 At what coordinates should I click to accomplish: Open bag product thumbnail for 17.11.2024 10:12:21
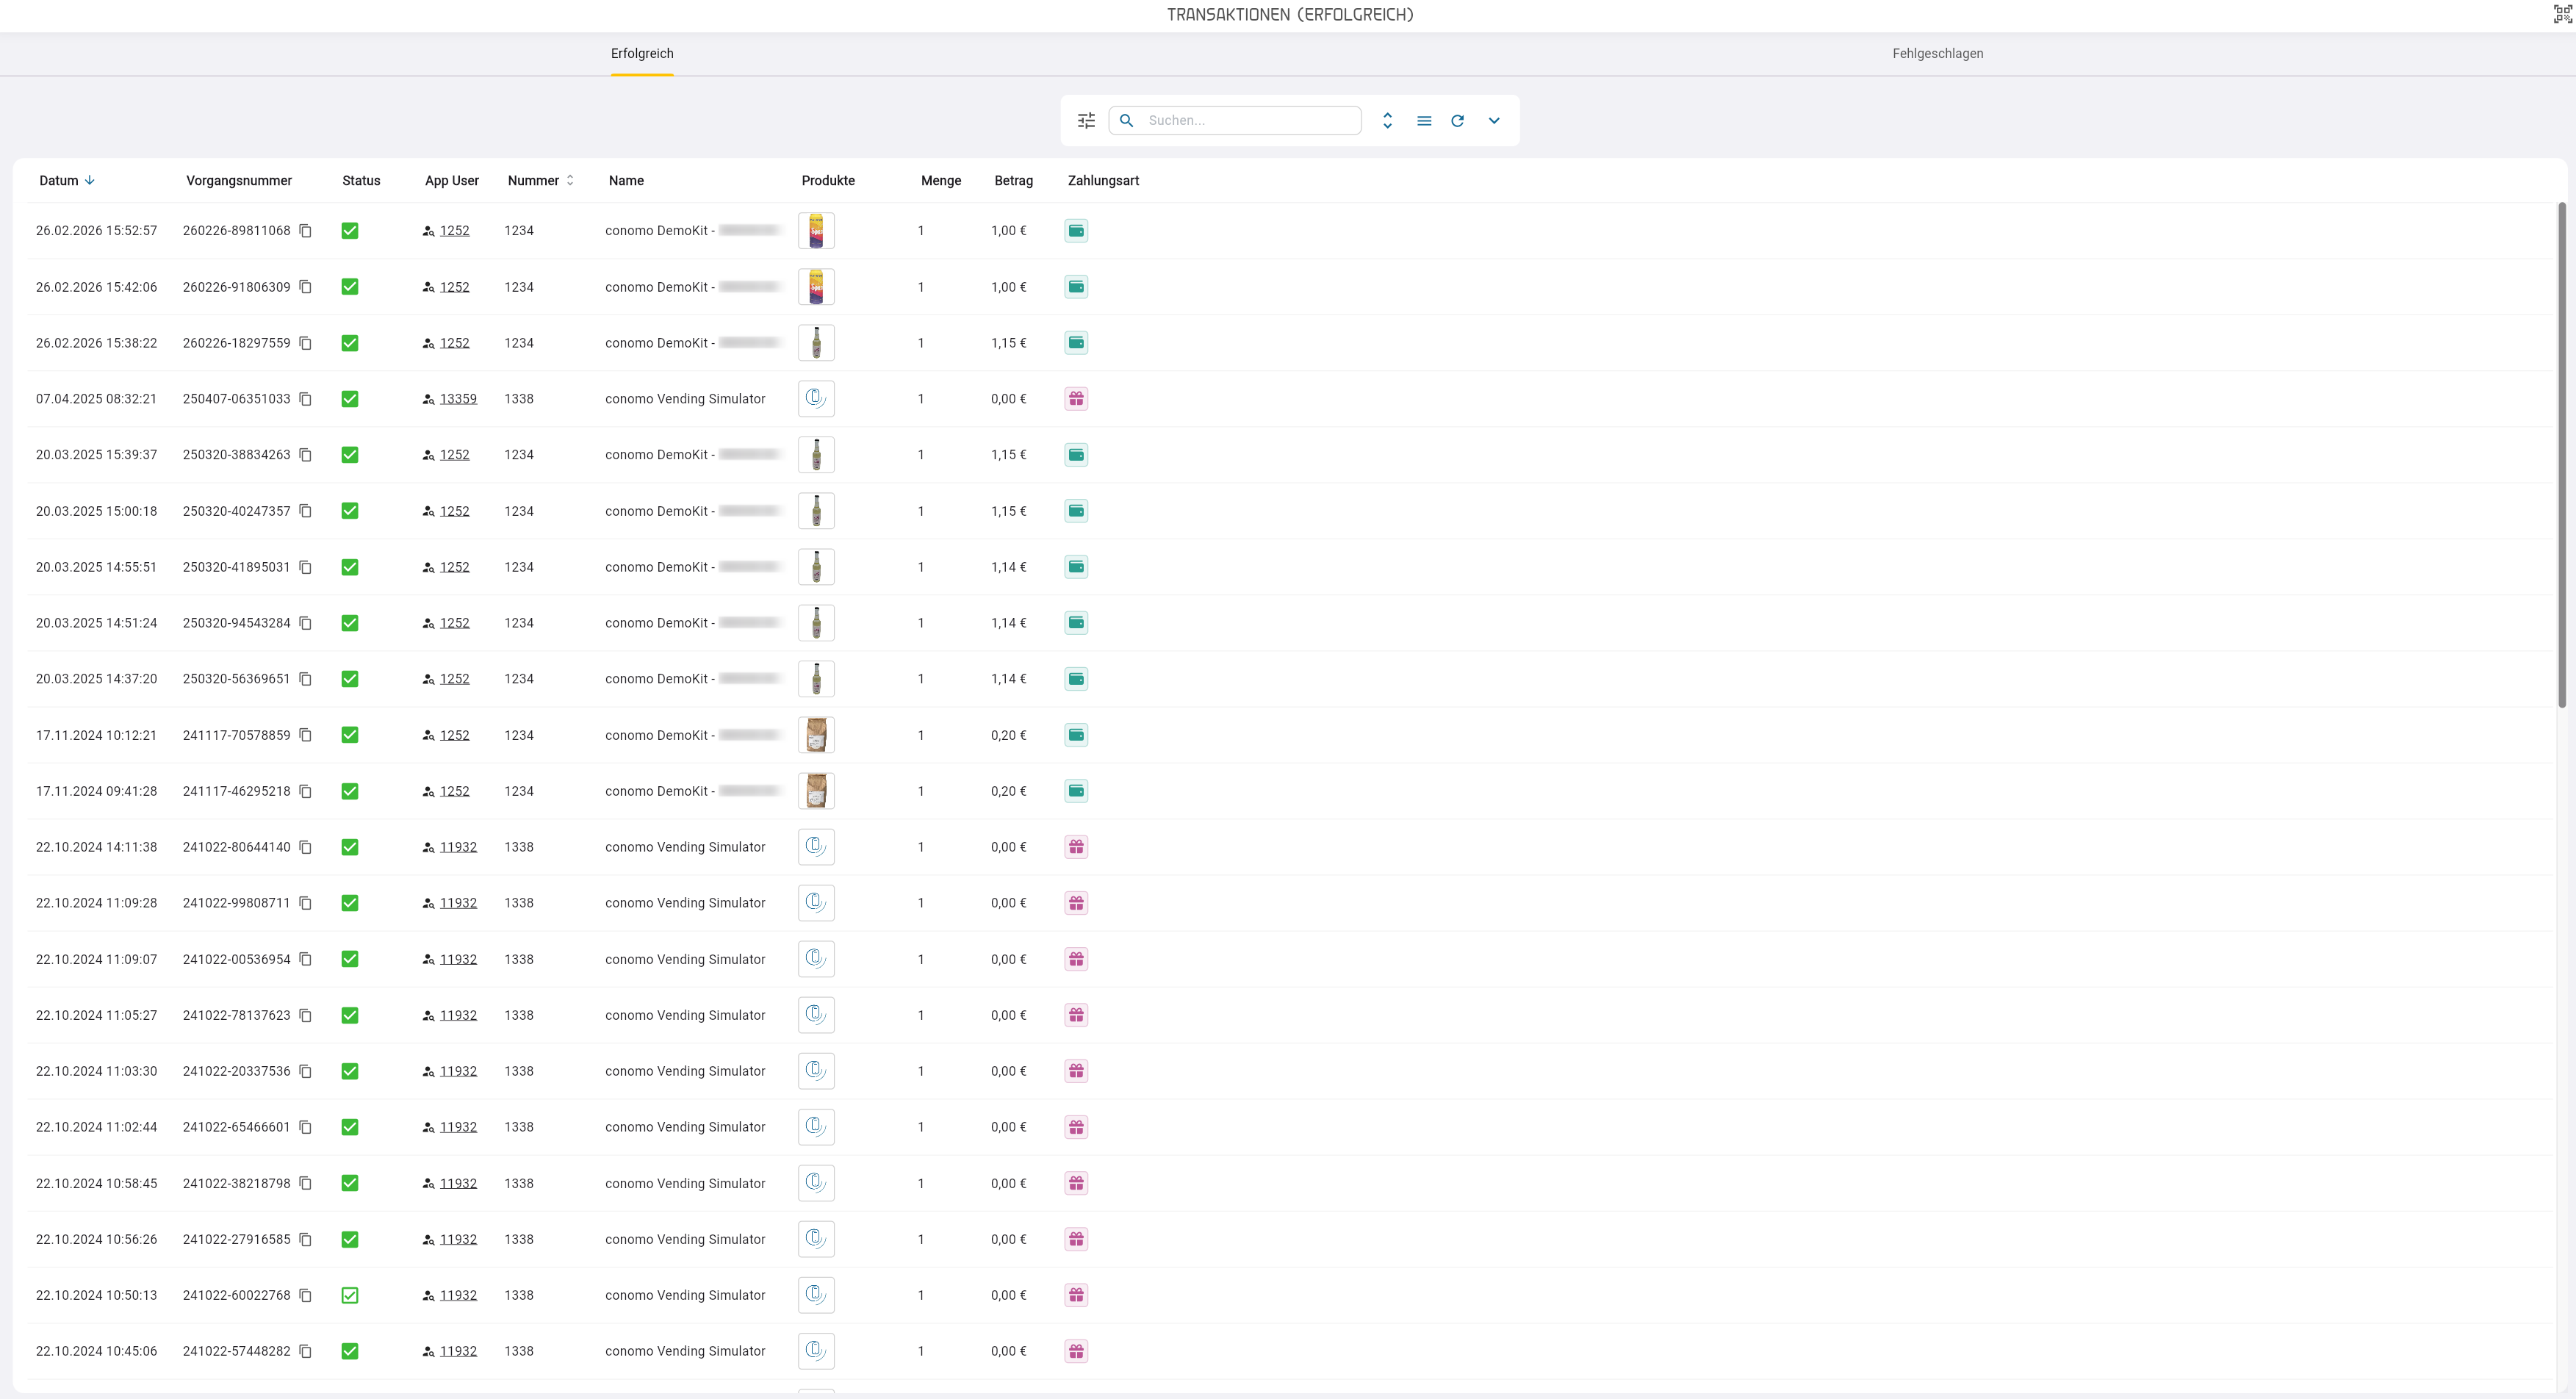coord(816,735)
